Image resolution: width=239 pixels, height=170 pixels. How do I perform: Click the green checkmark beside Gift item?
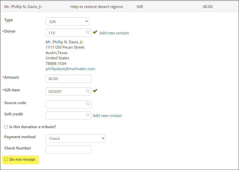click(x=95, y=90)
